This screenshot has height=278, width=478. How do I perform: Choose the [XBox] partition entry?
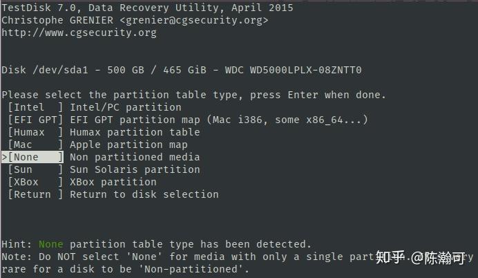(x=35, y=182)
